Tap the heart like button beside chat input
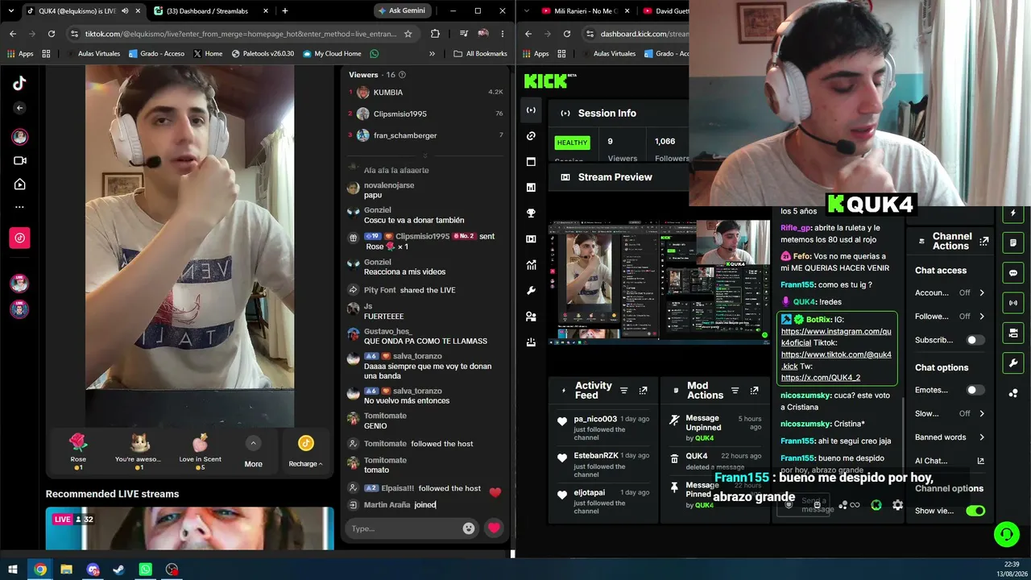This screenshot has height=580, width=1031. pos(494,528)
